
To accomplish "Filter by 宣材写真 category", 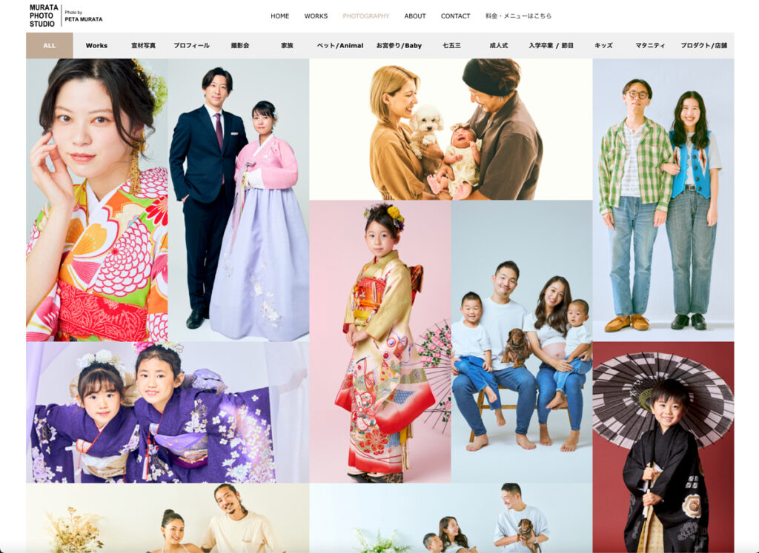I will (143, 45).
